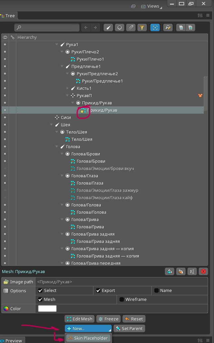The height and width of the screenshot is (343, 214).
Task: Collapse all tree nodes icon
Action: click(x=181, y=28)
